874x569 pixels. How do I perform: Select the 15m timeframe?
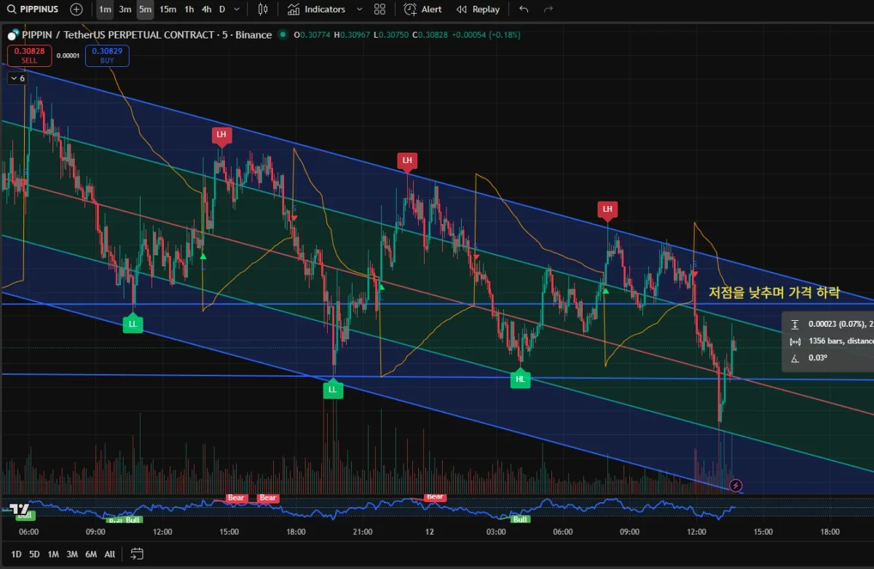tap(168, 9)
